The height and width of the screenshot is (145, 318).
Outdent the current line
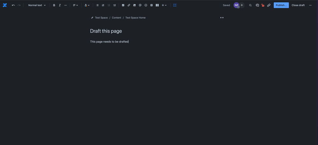109,5
